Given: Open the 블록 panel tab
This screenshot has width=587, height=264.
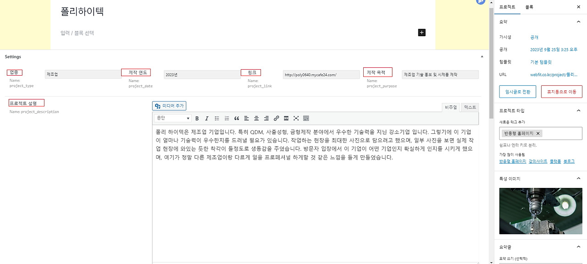Looking at the screenshot, I should [530, 7].
